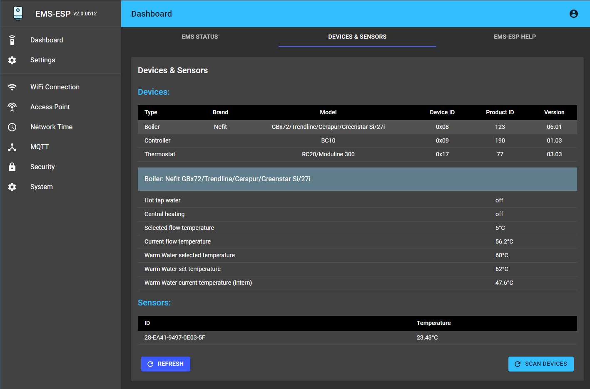This screenshot has height=389, width=590.
Task: Click the Security lock icon
Action: tap(12, 167)
